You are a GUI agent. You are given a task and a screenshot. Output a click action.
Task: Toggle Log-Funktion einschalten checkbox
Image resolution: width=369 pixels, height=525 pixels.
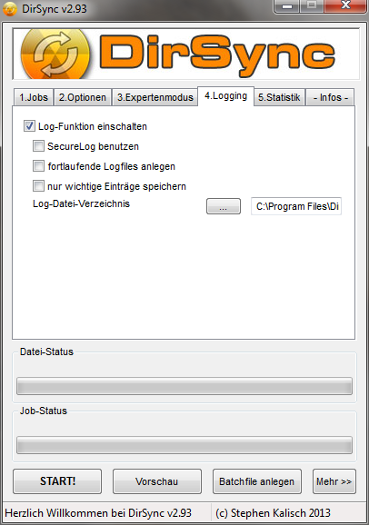[29, 126]
